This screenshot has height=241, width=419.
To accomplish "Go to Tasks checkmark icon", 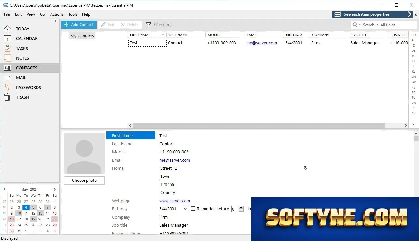I will click(x=7, y=48).
